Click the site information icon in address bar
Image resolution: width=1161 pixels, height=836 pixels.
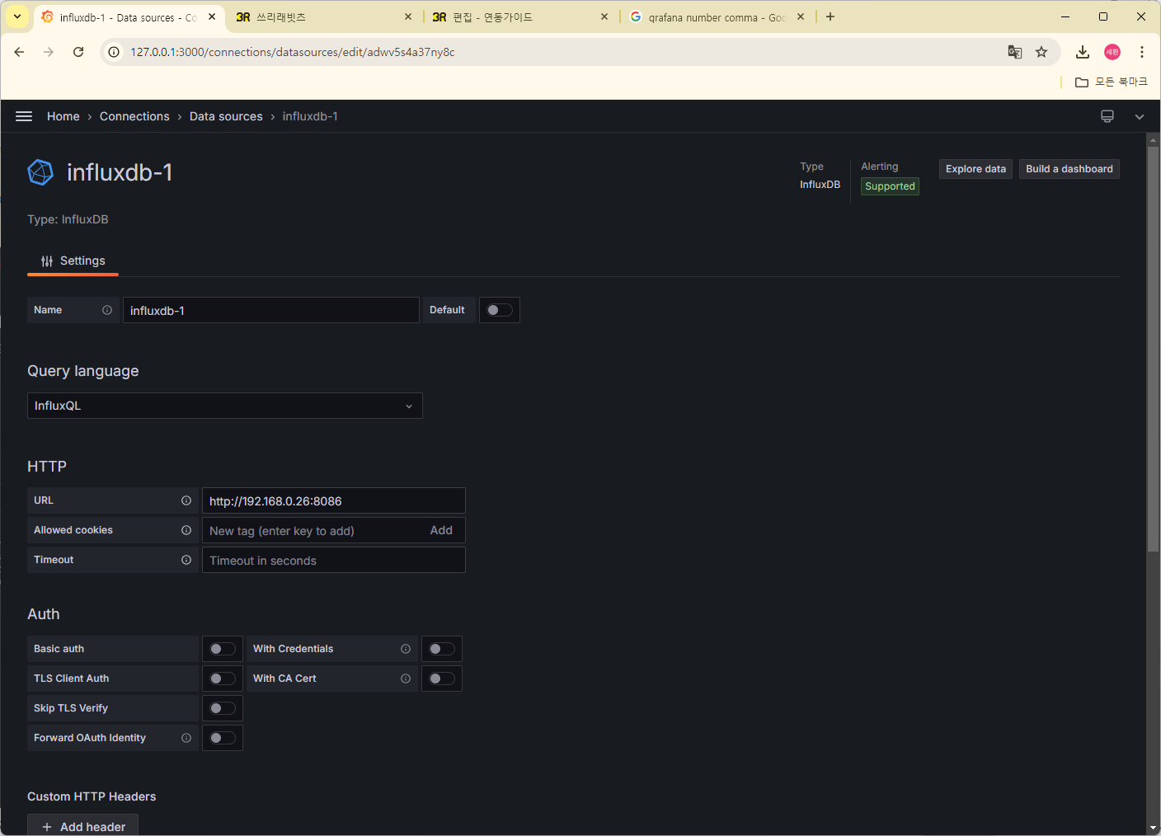(114, 52)
